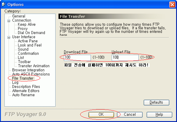The image size is (177, 122).
Task: Select Look and Feel category
Action: 30,45
